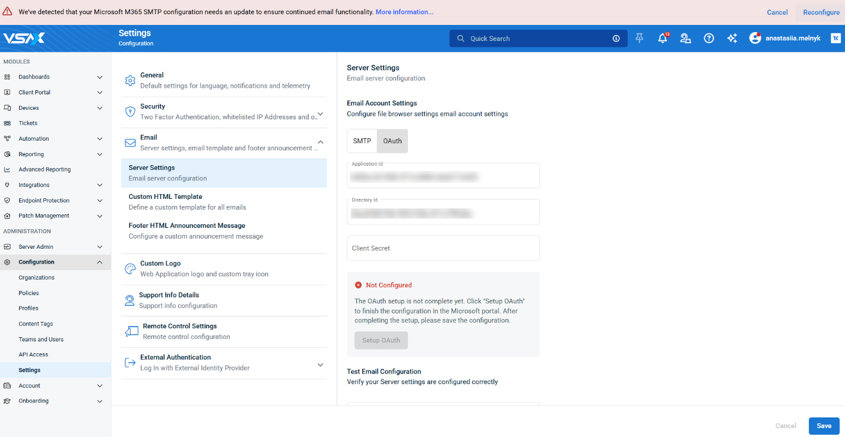Click the remote users icon in header
The image size is (845, 437).
[685, 39]
